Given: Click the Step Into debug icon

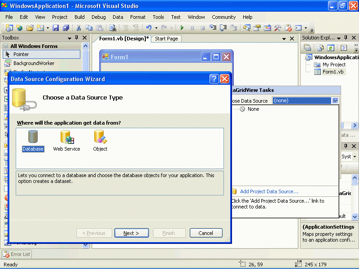Looking at the screenshot, I should (x=213, y=28).
